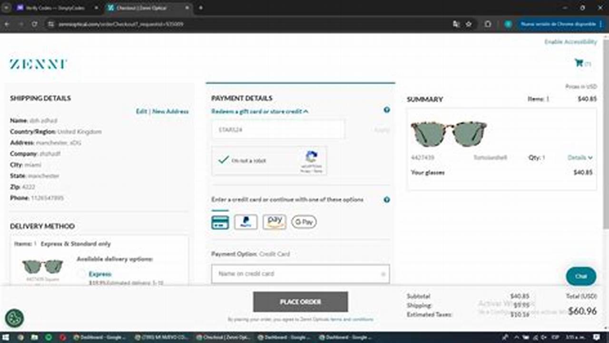The image size is (609, 343).
Task: Open Edit shipping address link
Action: pyautogui.click(x=142, y=111)
